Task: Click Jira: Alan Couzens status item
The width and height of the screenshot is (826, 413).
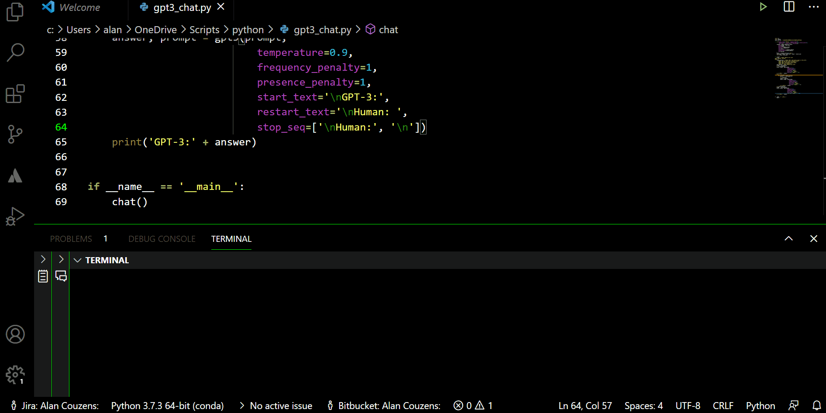Action: pos(55,406)
